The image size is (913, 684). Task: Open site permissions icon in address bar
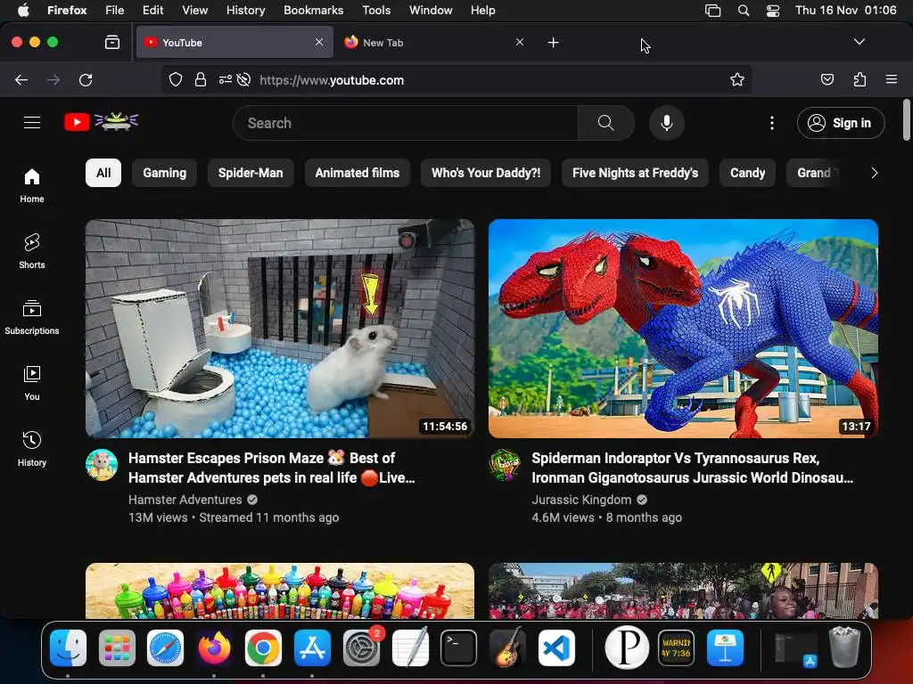pos(226,79)
